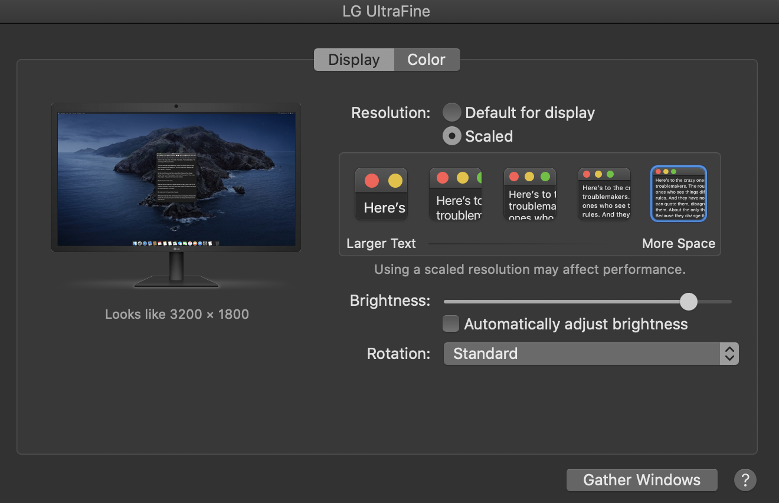Image resolution: width=779 pixels, height=503 pixels.
Task: Click the Gather Windows button
Action: tap(641, 480)
